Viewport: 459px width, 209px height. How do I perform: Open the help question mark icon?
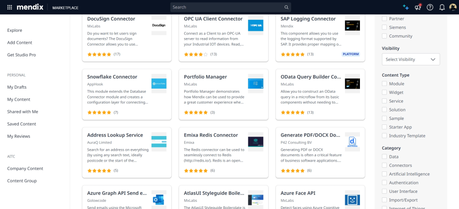tap(430, 7)
